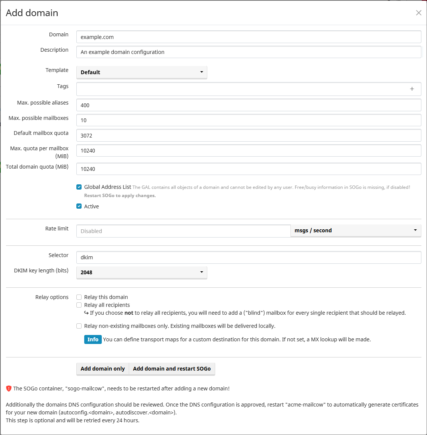Open the Template dropdown
The height and width of the screenshot is (435, 427).
point(141,72)
